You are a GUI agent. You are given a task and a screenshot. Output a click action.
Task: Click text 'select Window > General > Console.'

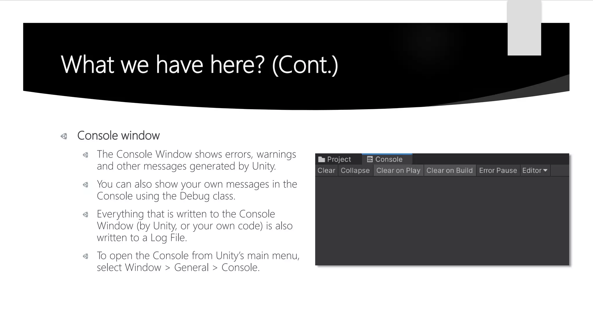(x=178, y=267)
